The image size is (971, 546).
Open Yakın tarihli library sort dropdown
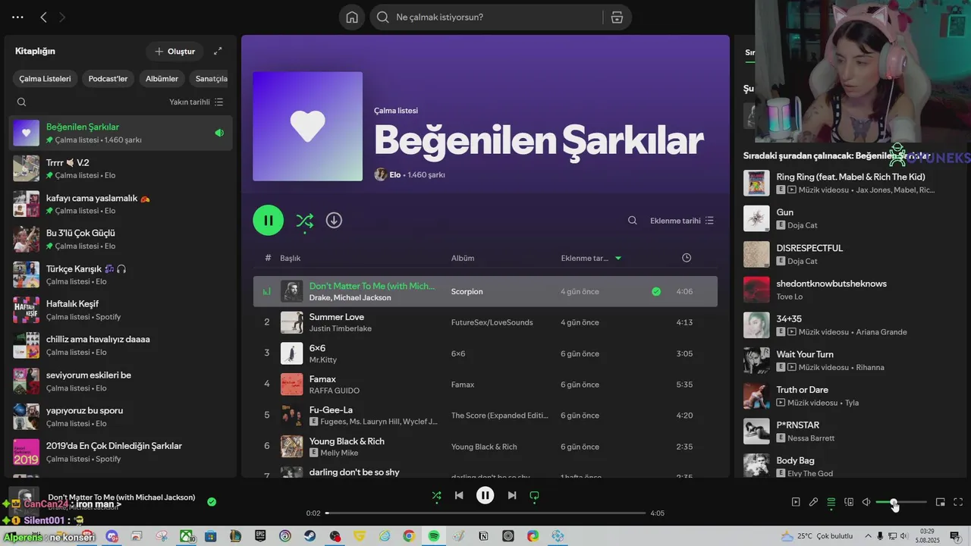(x=196, y=102)
